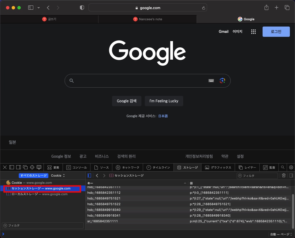This screenshot has height=238, width=295.
Task: Switch language with the 日本語 link
Action: [163, 116]
